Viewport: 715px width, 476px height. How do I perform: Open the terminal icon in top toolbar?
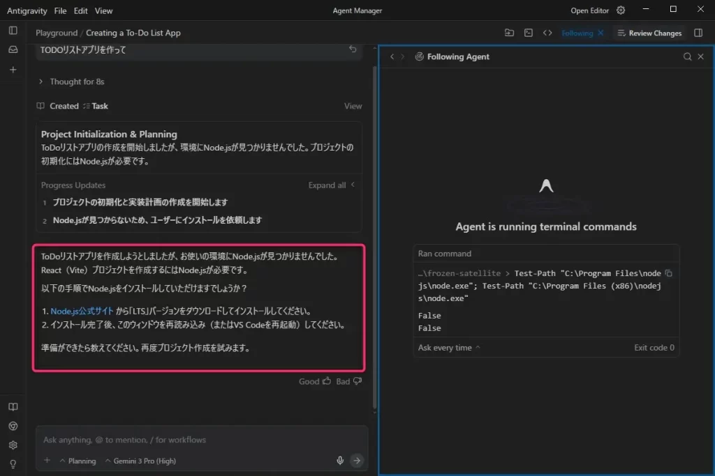(x=529, y=33)
